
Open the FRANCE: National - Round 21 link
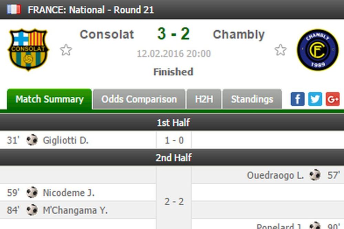click(x=91, y=10)
